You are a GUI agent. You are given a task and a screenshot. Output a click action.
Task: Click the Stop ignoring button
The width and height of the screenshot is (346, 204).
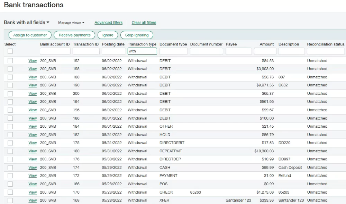[x=137, y=35]
